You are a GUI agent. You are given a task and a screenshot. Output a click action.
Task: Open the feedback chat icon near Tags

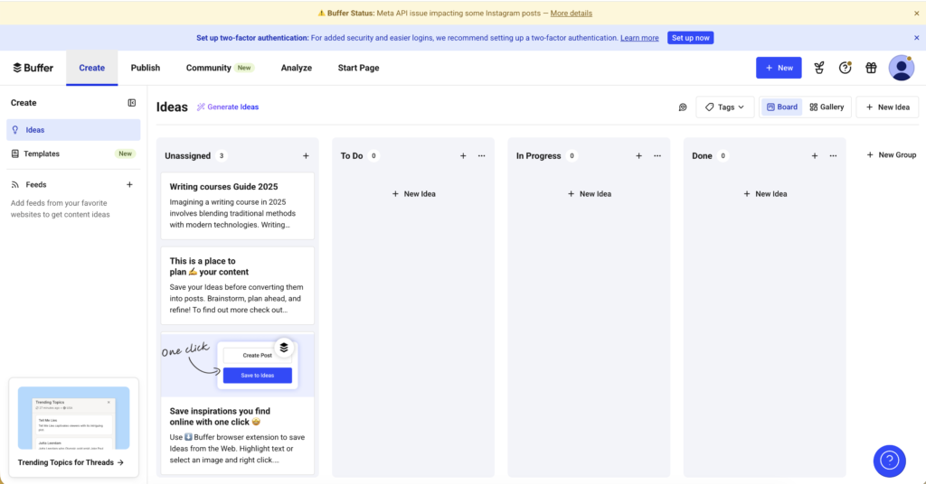pos(683,107)
